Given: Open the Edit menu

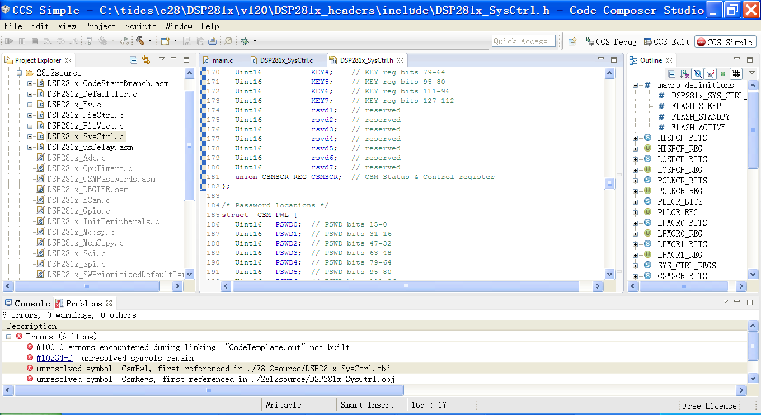Looking at the screenshot, I should click(x=40, y=26).
